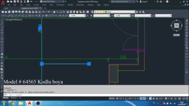This screenshot has width=189, height=106.
Task: Select the Erase tool in Modify toolbar
Action: [x=187, y=21]
